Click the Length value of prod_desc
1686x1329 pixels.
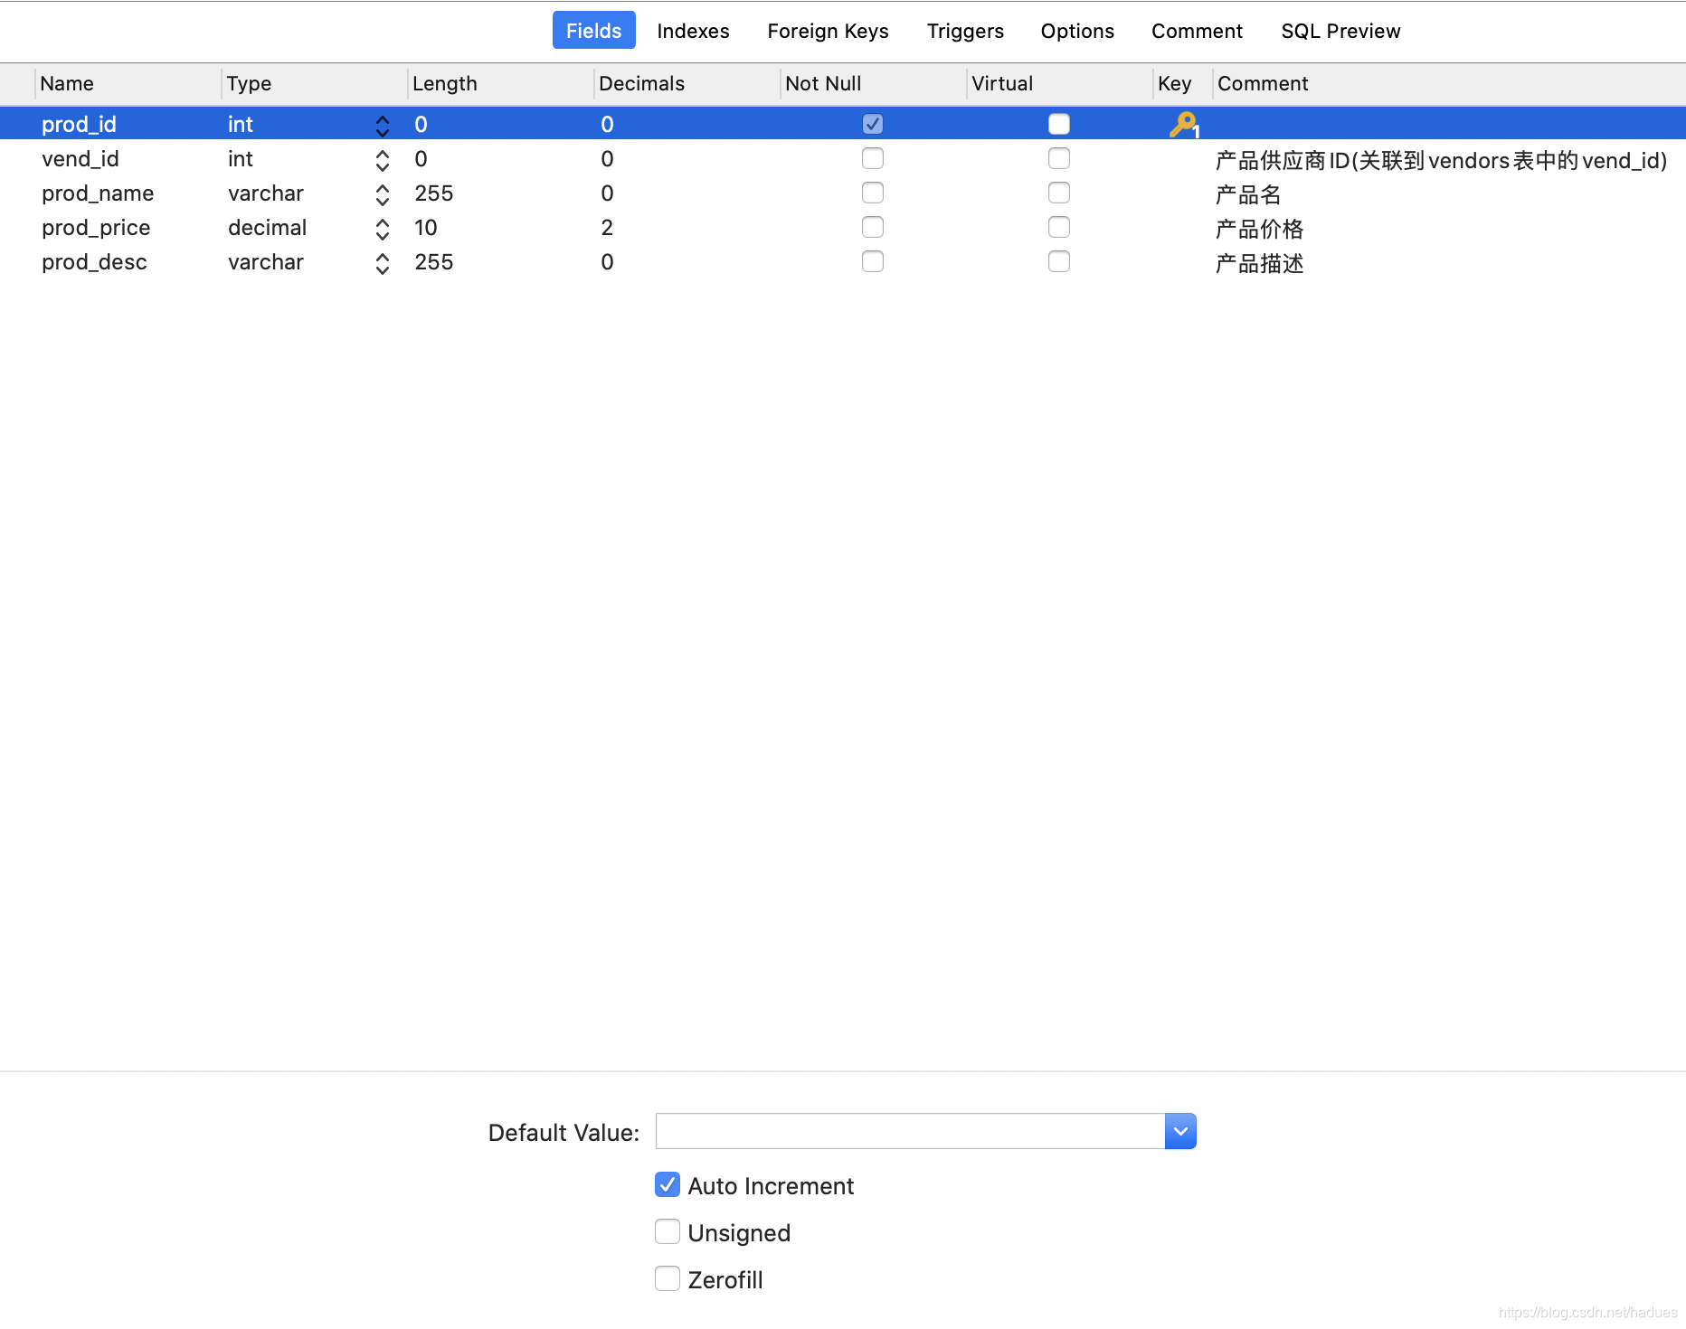[434, 262]
